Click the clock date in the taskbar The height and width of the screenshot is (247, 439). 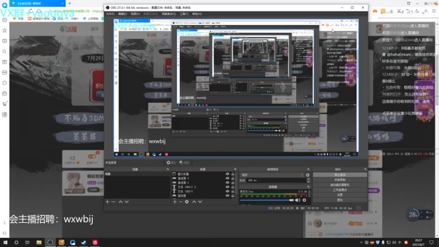tap(418, 242)
